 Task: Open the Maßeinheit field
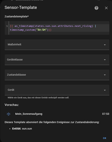(x=57, y=45)
